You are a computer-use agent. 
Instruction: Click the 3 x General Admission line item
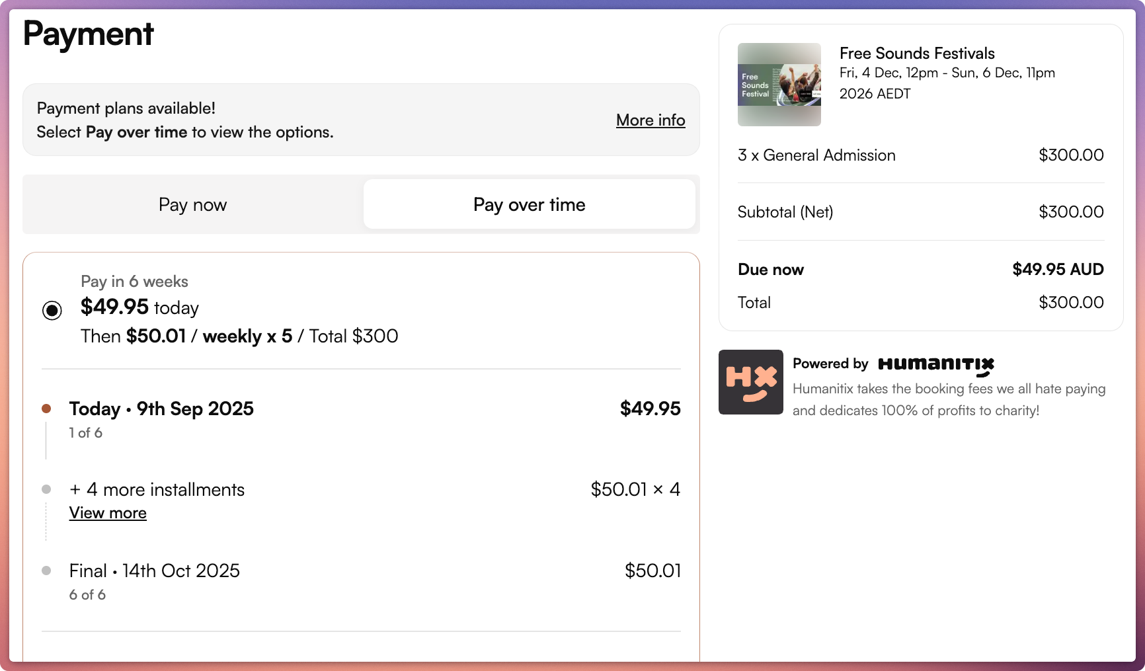pyautogui.click(x=816, y=155)
